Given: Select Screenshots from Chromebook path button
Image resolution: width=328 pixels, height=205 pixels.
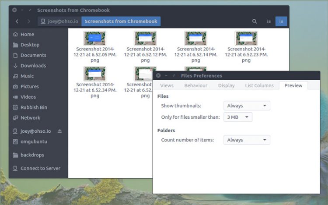Looking at the screenshot, I should tap(121, 21).
